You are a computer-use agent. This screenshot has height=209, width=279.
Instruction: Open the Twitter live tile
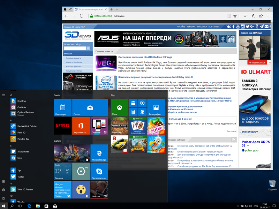coord(63,189)
